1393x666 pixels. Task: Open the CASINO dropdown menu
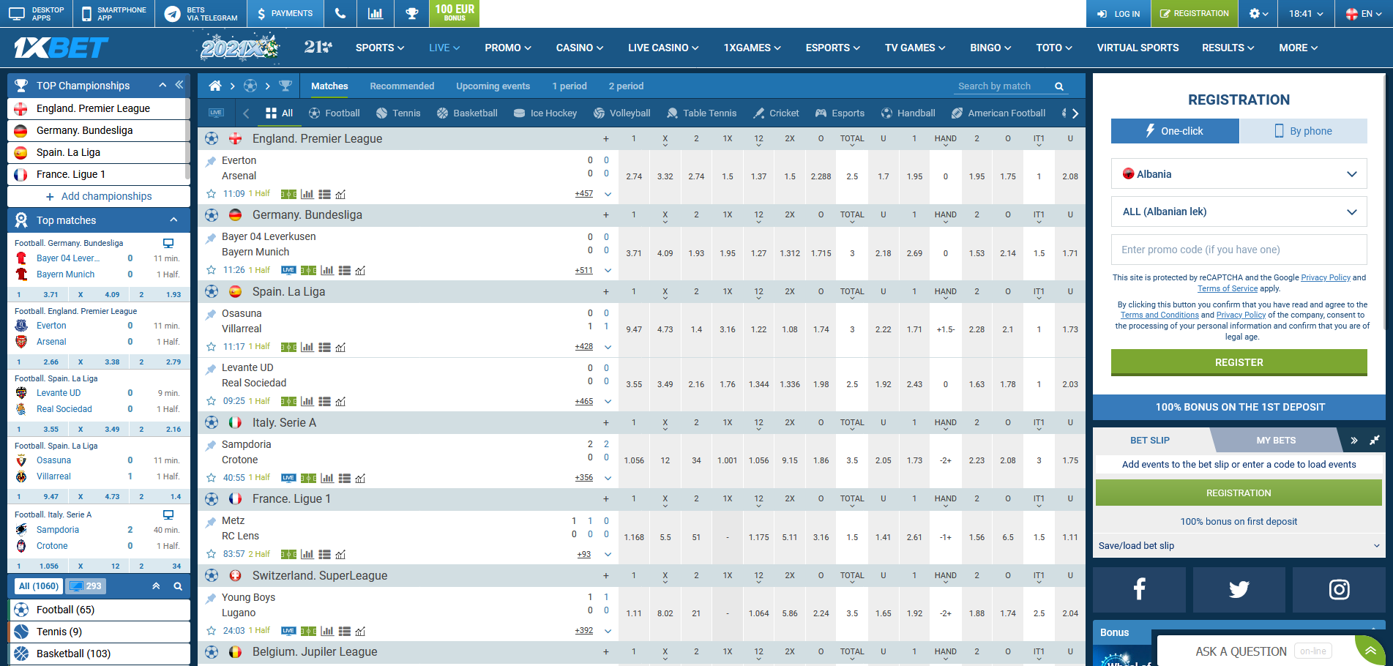point(580,48)
